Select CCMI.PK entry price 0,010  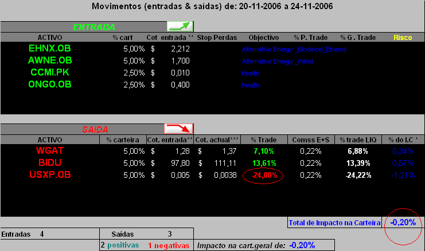tap(180, 73)
